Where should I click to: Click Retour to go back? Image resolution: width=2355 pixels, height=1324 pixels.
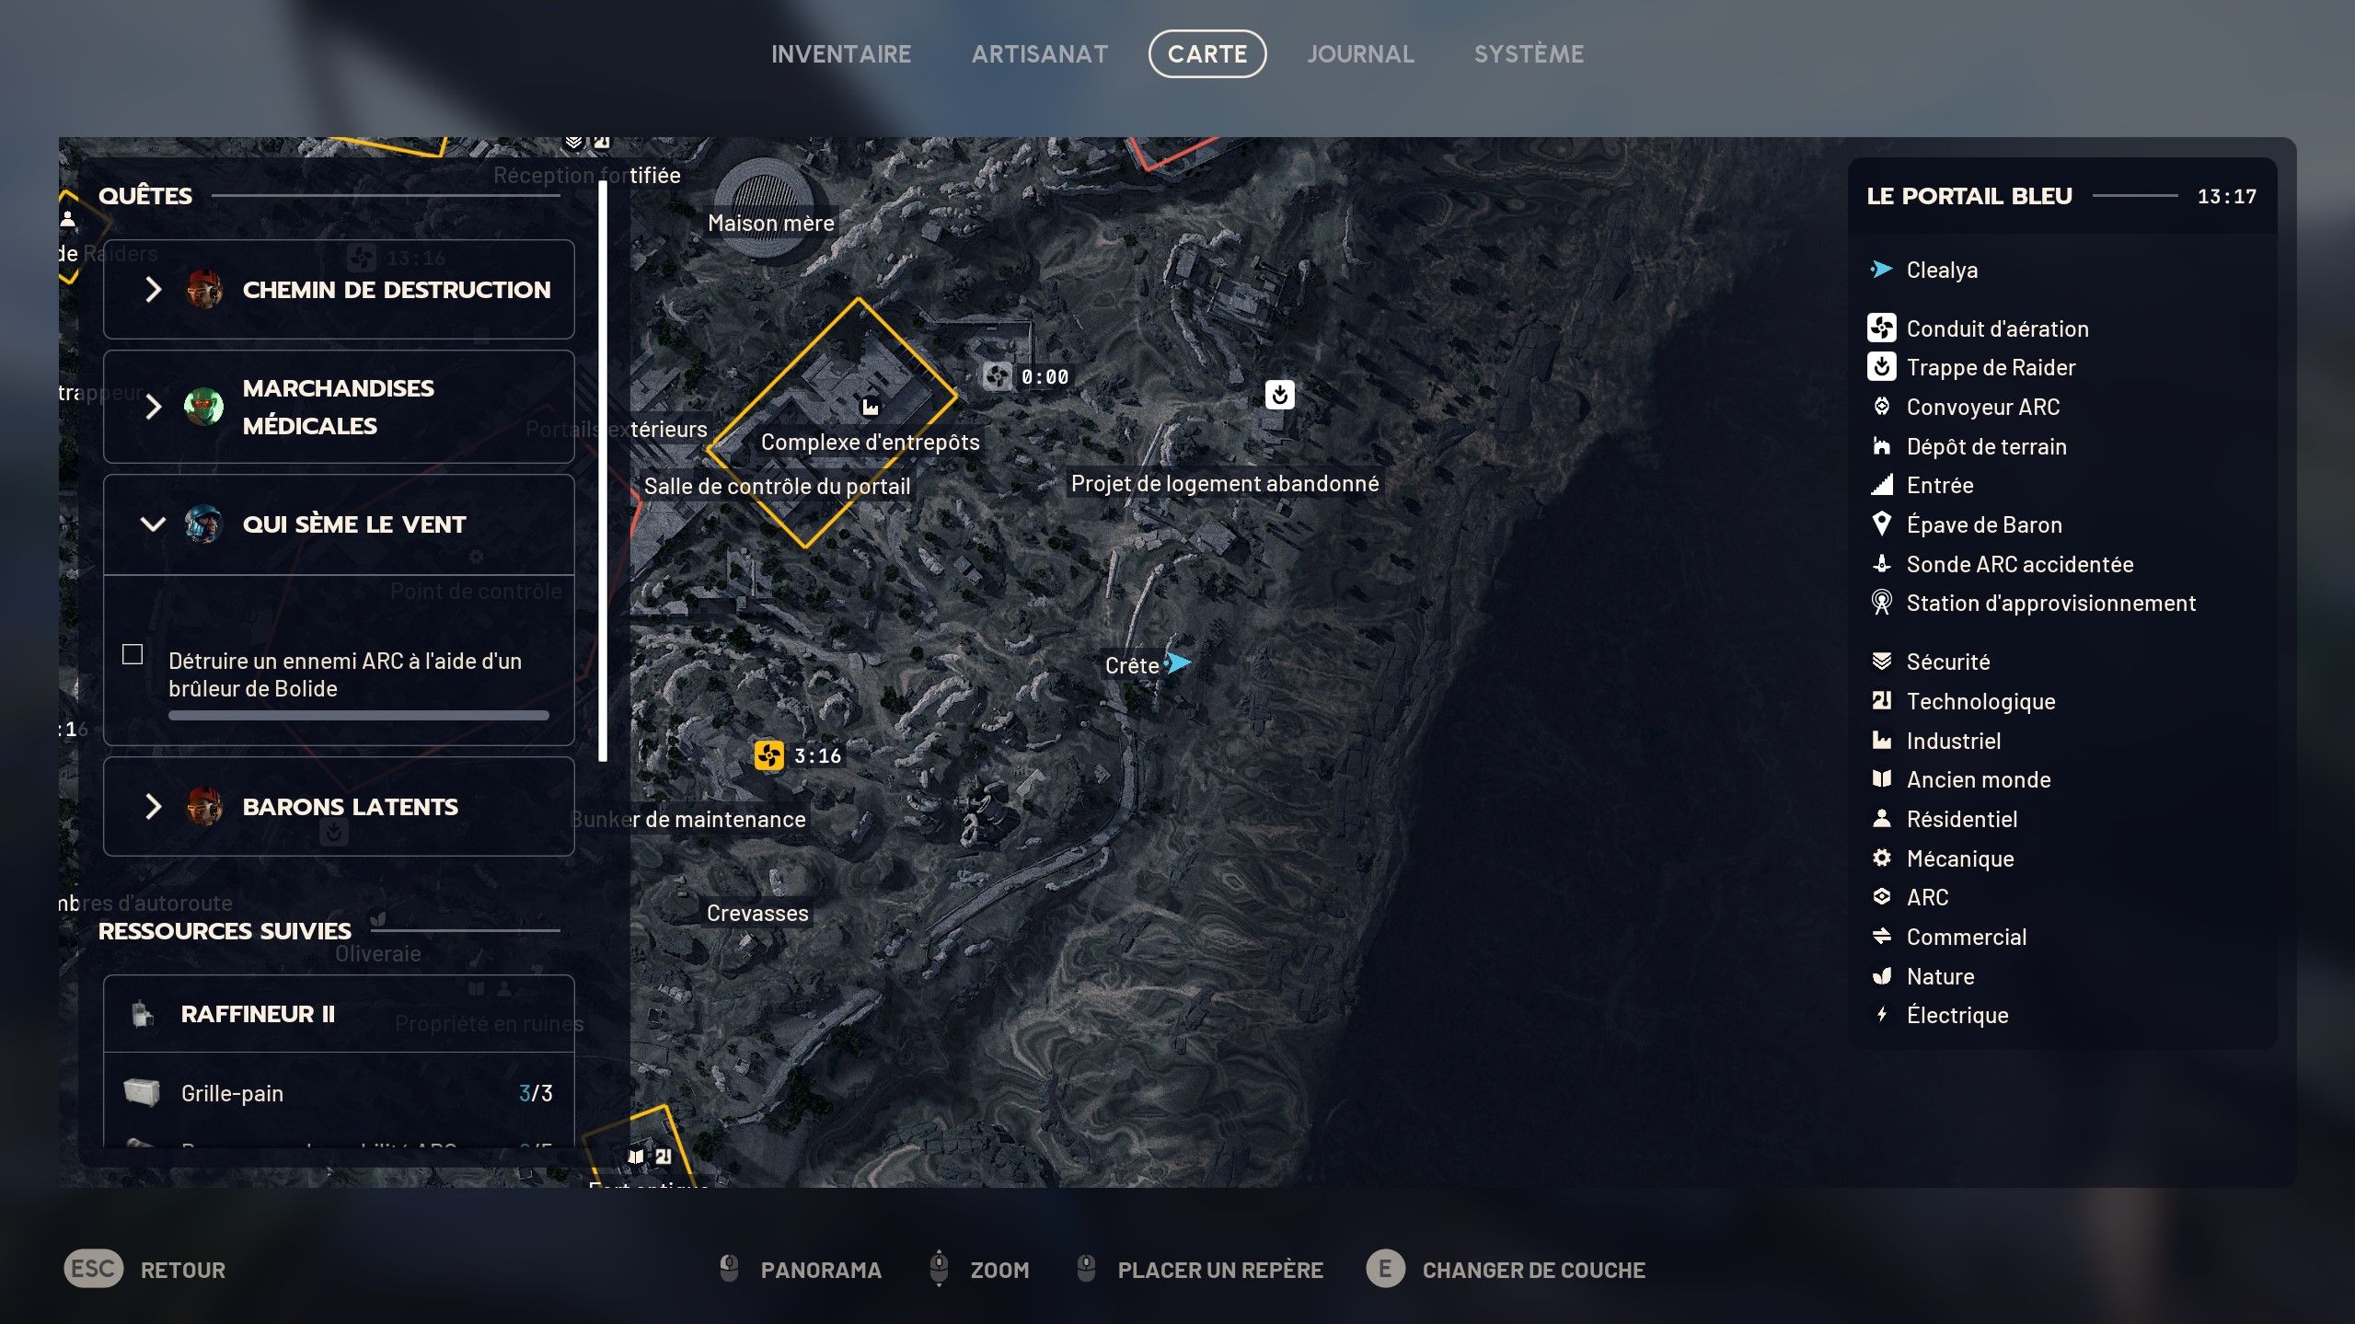[182, 1269]
